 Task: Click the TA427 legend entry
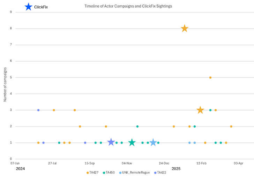coord(92,172)
